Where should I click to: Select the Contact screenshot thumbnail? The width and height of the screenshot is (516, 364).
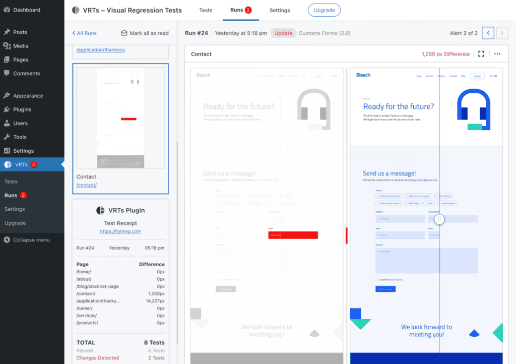coord(120,116)
